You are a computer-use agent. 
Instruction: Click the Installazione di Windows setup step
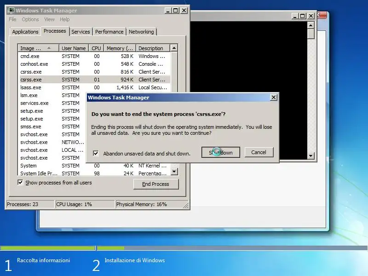pyautogui.click(x=135, y=260)
